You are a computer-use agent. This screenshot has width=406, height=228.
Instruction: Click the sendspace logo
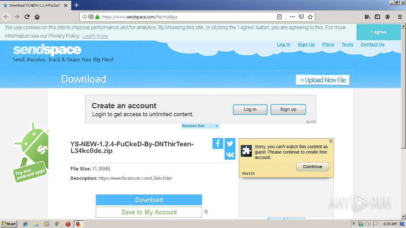pyautogui.click(x=47, y=50)
